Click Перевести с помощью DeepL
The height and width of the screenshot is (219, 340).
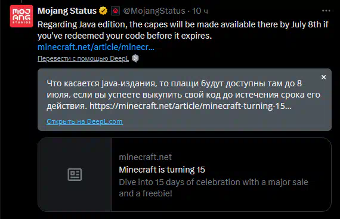pyautogui.click(x=84, y=58)
